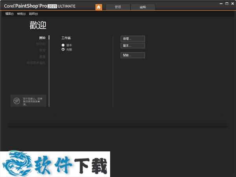Open the 檢視 menu
This screenshot has width=236, height=177.
click(x=21, y=14)
